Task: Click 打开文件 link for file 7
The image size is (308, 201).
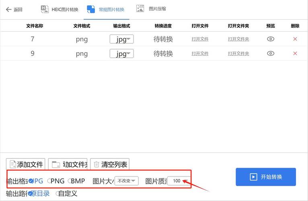Action: [x=200, y=39]
